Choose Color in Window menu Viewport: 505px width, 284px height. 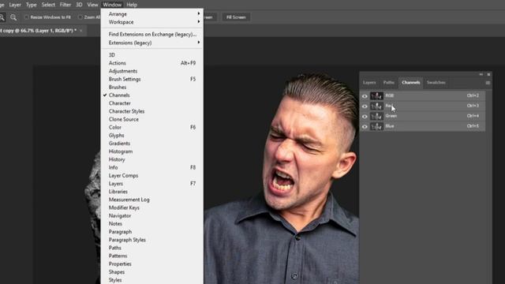pos(152,127)
